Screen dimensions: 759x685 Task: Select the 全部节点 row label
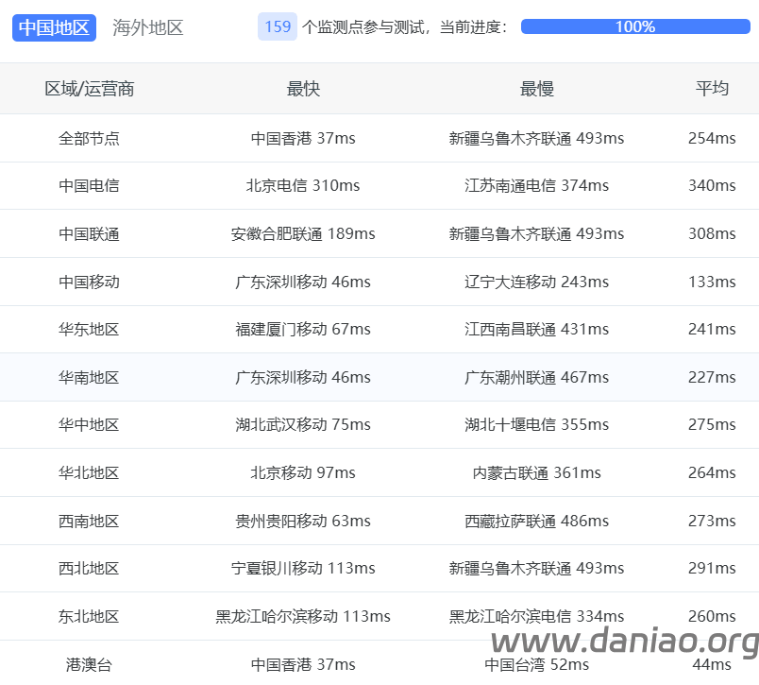pyautogui.click(x=90, y=138)
